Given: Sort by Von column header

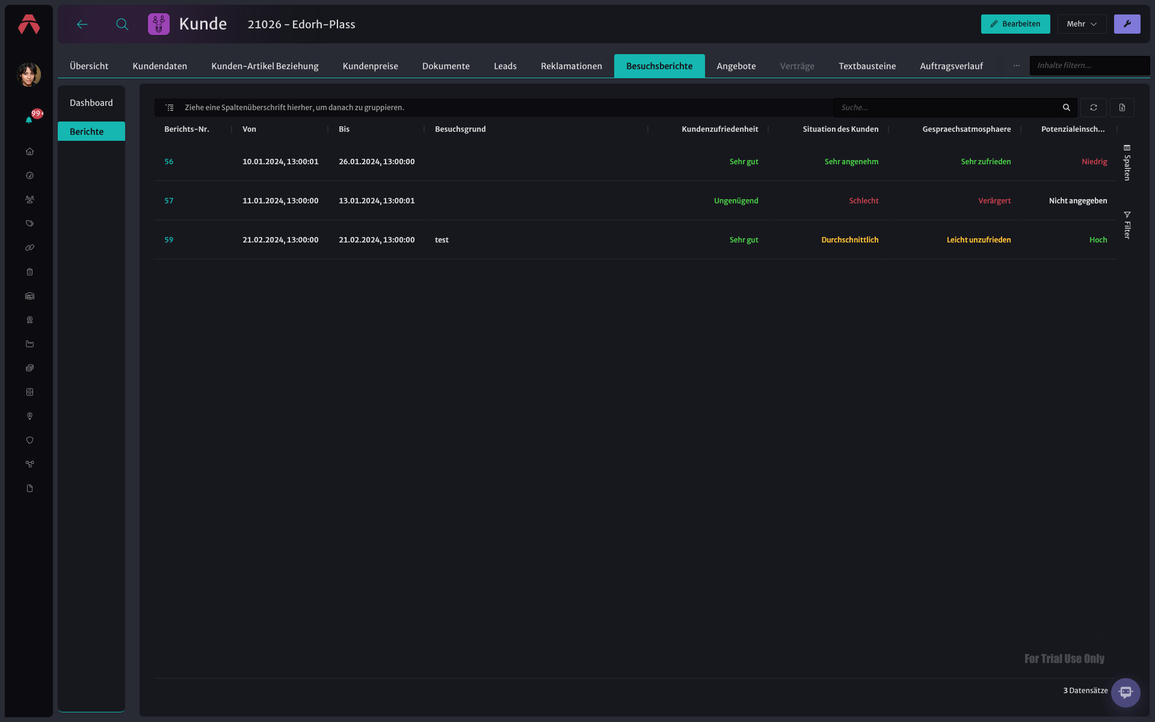Looking at the screenshot, I should (x=249, y=129).
